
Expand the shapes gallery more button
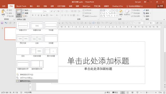point(117,16)
